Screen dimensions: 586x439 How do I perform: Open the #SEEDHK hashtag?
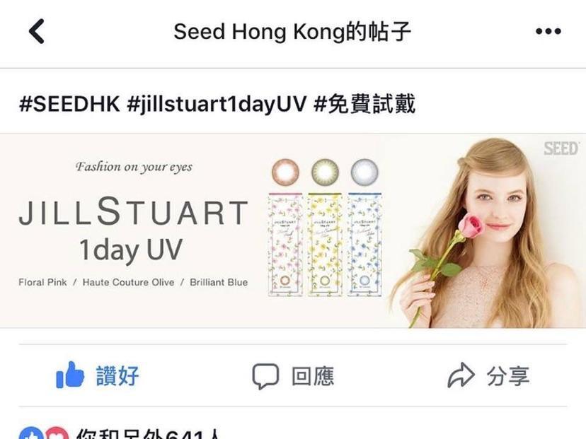pos(69,103)
